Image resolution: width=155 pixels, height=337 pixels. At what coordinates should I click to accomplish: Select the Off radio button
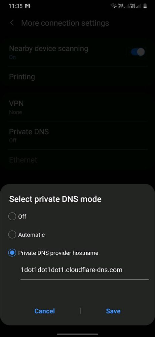coord(12,217)
